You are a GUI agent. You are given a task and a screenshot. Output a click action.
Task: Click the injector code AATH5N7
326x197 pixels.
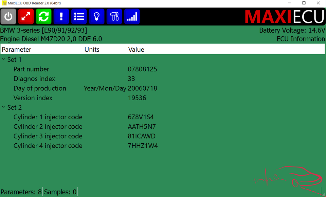(x=142, y=126)
